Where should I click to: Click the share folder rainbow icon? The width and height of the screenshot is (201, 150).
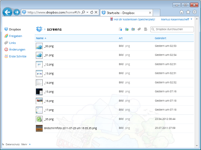[133, 29]
